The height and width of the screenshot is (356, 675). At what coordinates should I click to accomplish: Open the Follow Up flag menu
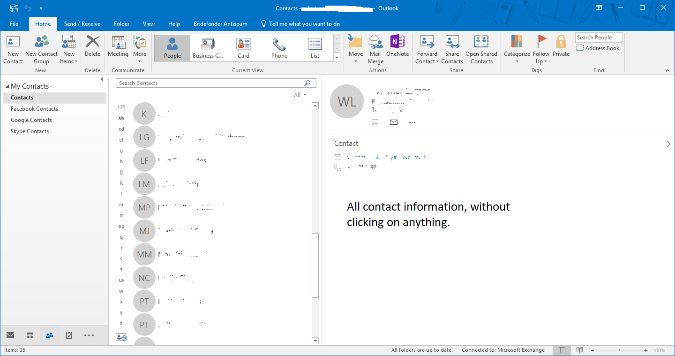tap(541, 50)
